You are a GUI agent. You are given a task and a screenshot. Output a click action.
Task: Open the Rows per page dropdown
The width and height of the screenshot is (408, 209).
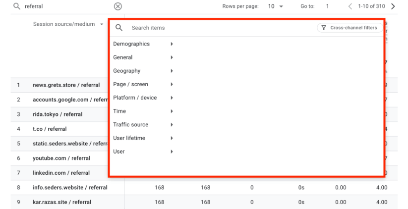click(277, 6)
